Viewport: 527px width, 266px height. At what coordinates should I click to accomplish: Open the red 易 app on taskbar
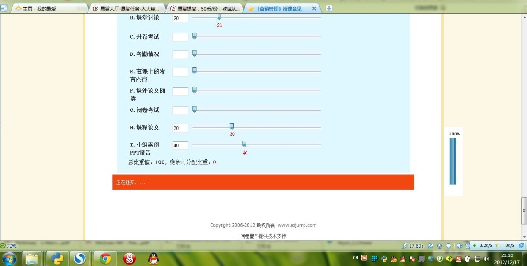129,259
